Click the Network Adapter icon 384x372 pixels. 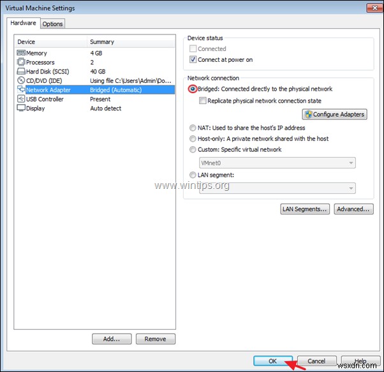21,89
